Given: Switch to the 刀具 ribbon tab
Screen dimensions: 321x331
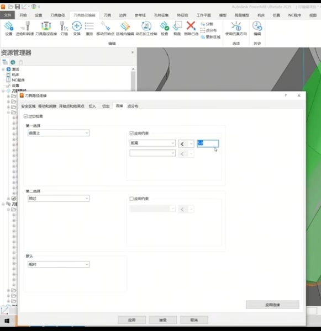Looking at the screenshot, I should pos(107,15).
